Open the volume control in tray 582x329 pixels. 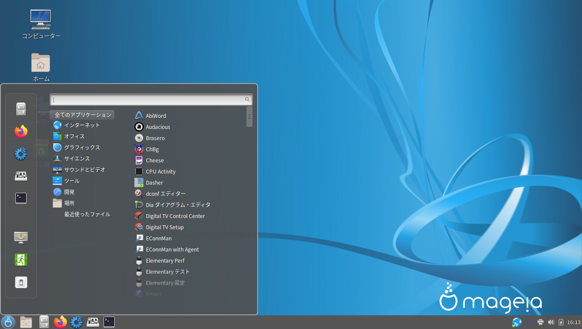point(551,322)
